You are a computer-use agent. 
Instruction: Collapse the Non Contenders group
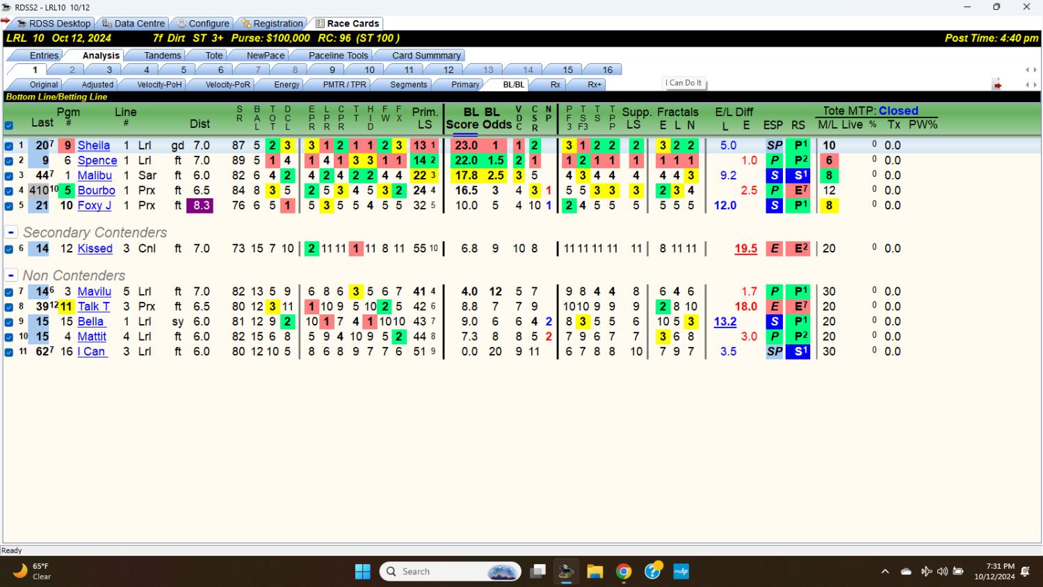11,275
